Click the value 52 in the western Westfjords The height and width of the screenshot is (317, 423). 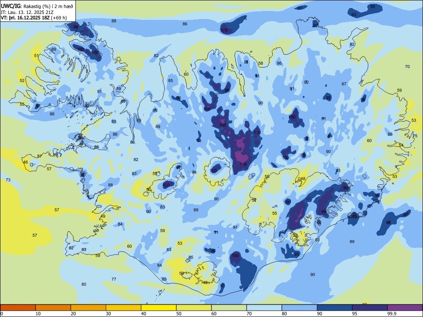(22, 81)
